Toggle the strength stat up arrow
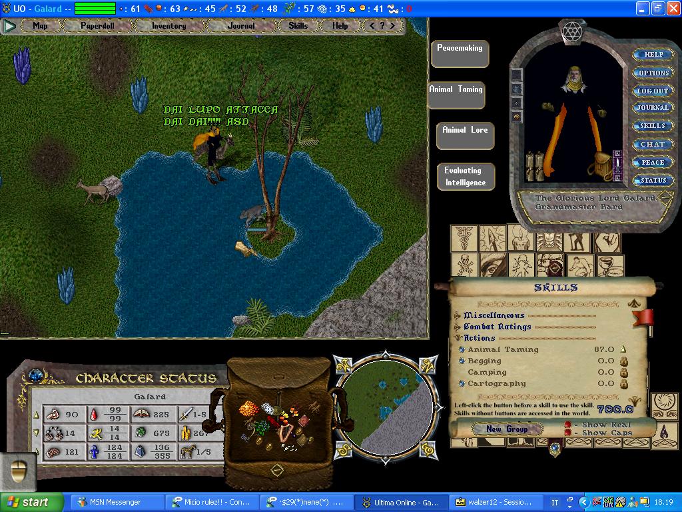 tap(37, 415)
